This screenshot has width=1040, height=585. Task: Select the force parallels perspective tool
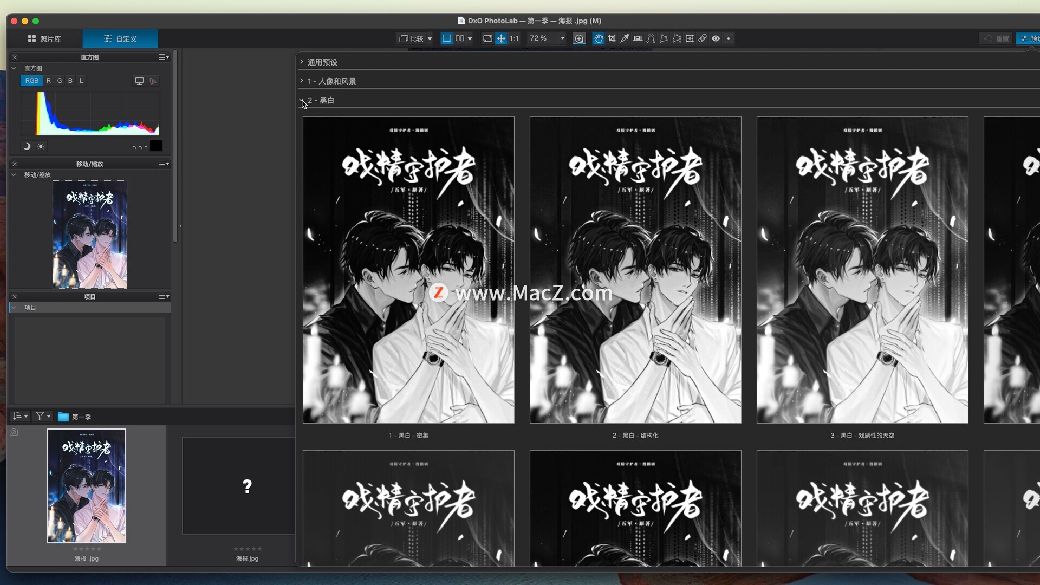[x=651, y=38]
